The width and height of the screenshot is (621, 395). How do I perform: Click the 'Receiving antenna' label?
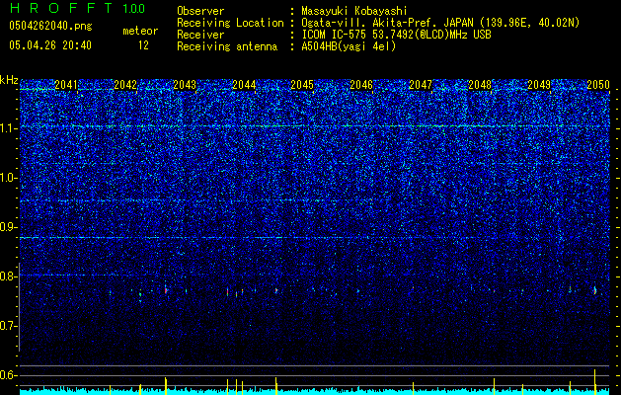[227, 46]
